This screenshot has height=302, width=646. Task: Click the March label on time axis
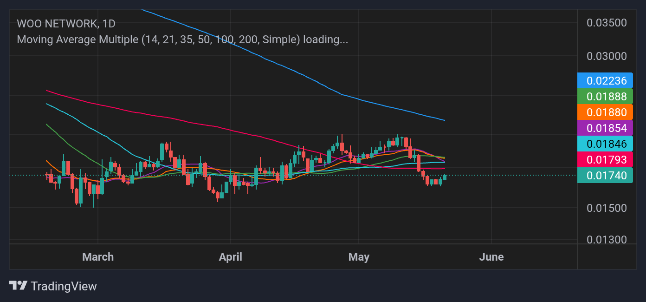(x=98, y=257)
